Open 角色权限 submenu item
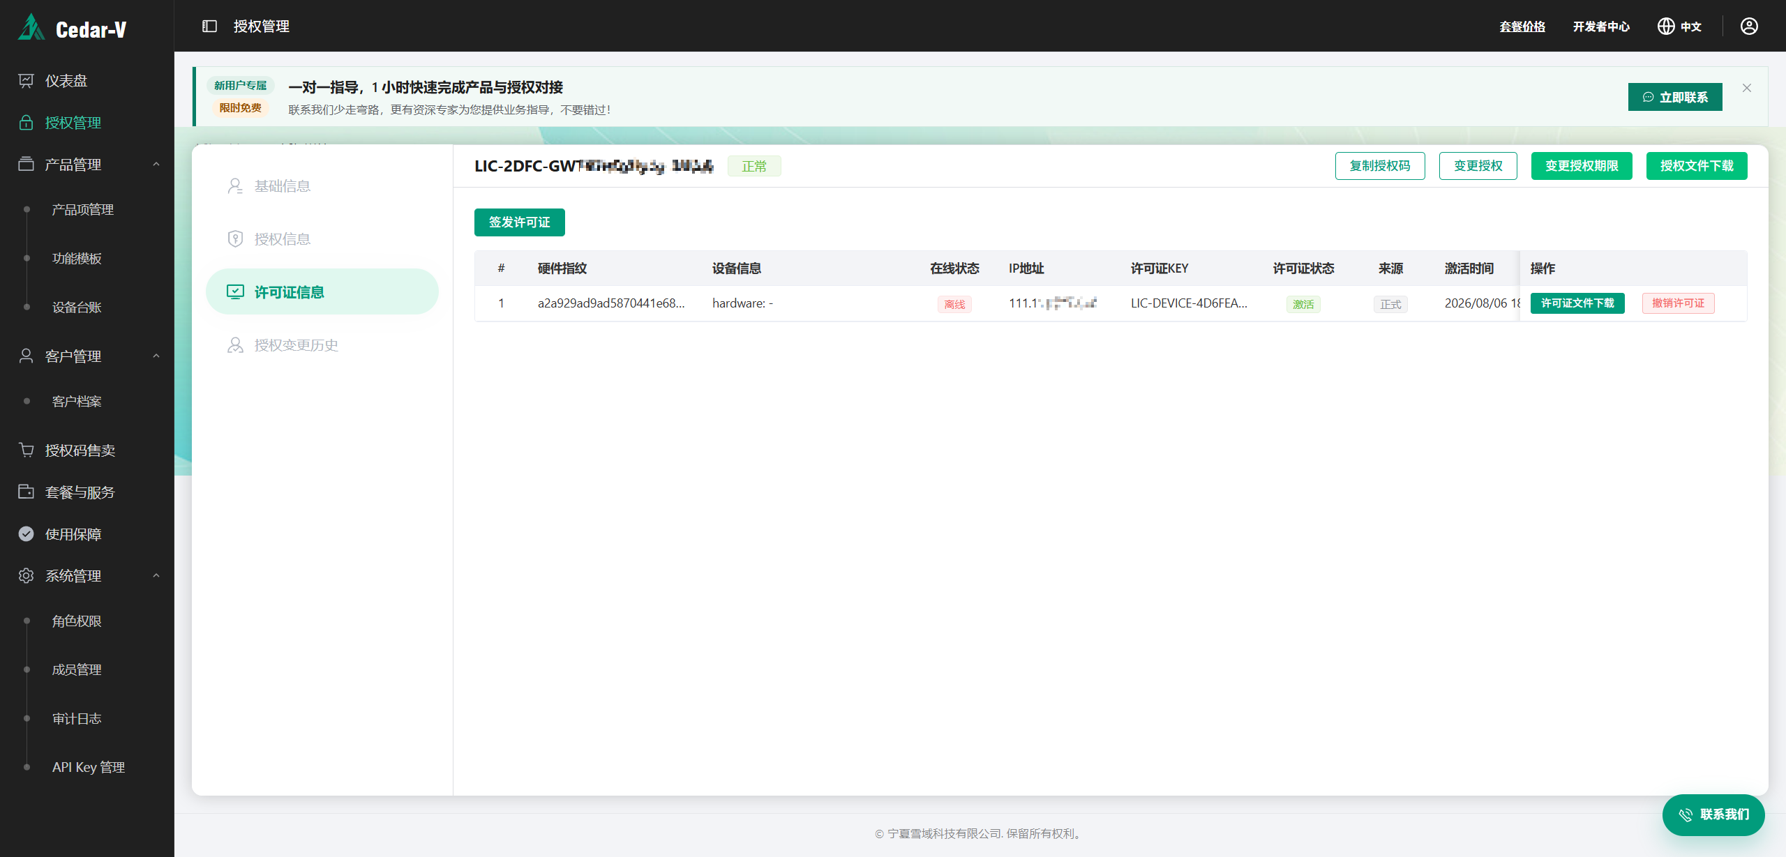Viewport: 1786px width, 857px height. 77,621
